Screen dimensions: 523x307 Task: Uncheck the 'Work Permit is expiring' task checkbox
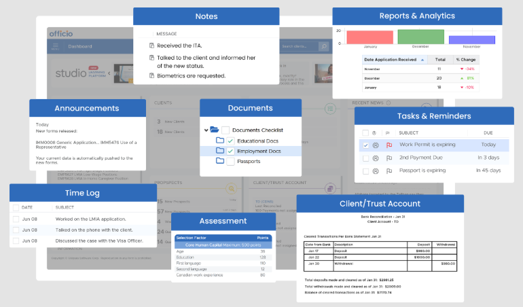pos(365,145)
